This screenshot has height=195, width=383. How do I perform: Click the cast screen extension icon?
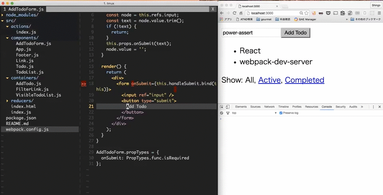coord(336,13)
